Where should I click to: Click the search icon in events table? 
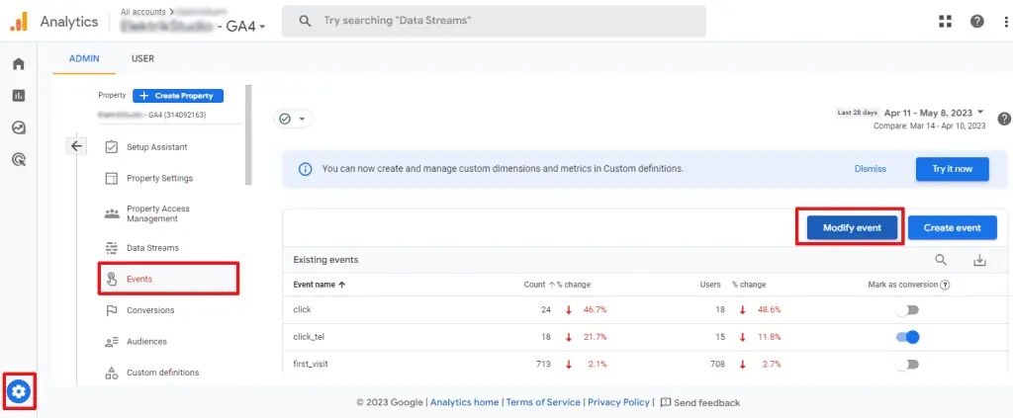pyautogui.click(x=941, y=260)
